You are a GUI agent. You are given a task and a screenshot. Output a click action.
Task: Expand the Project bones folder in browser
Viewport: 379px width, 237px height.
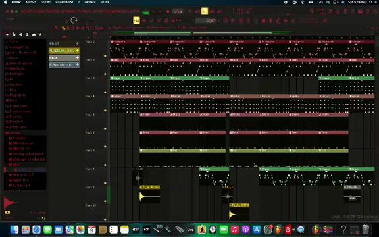click(x=16, y=106)
